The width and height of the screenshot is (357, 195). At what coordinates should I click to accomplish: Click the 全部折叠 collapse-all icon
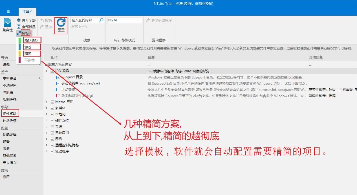[19, 27]
